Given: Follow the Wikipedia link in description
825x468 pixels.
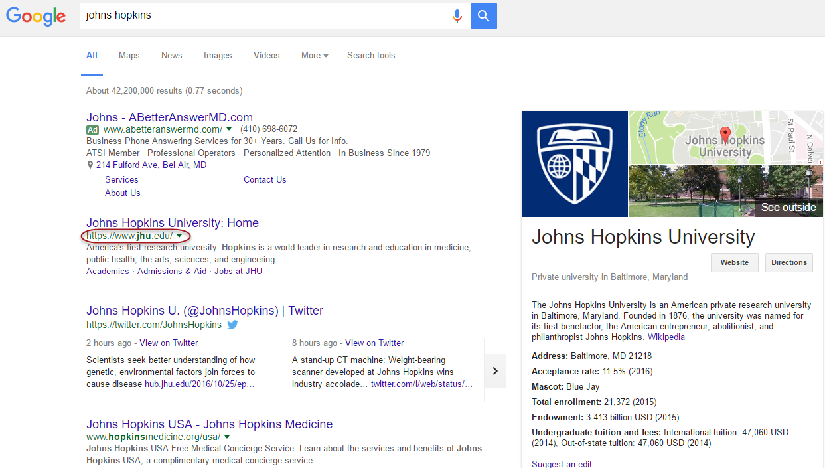Looking at the screenshot, I should pos(666,337).
